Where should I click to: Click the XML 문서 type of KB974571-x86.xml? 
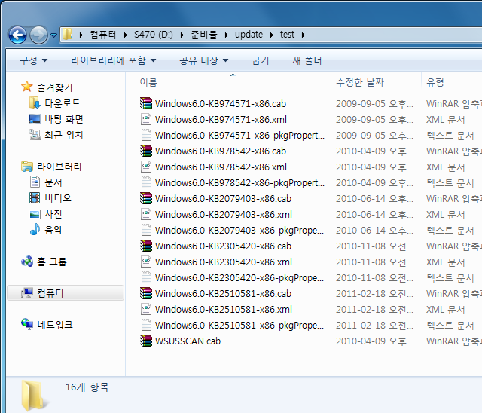[445, 120]
